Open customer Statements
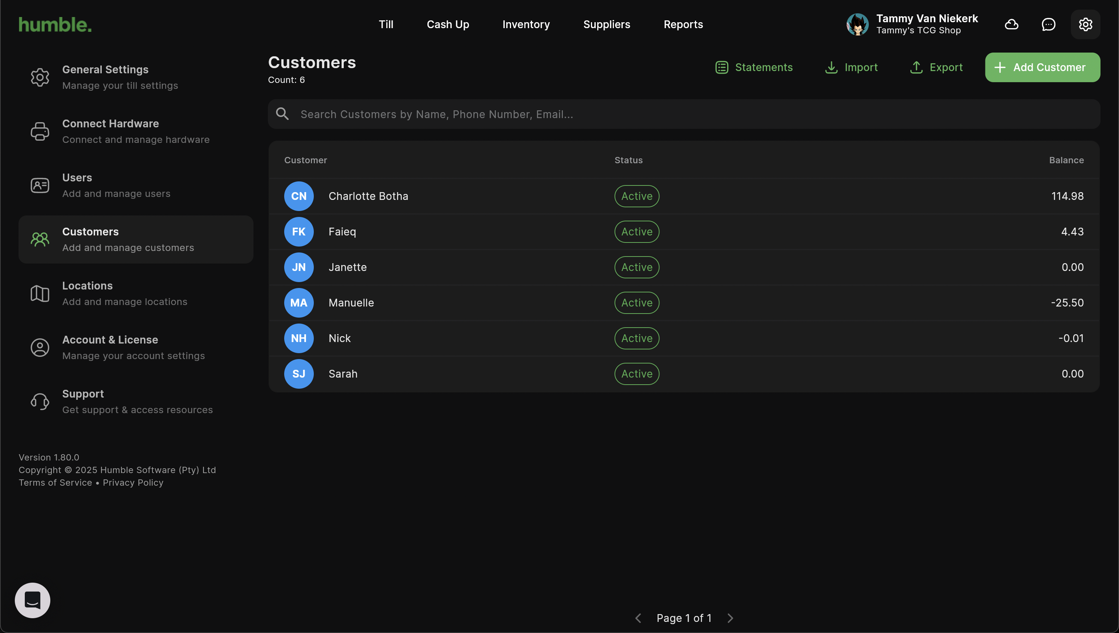The width and height of the screenshot is (1119, 633). pos(754,67)
